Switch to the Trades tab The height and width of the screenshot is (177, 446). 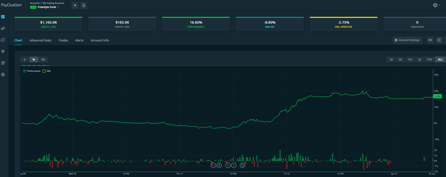click(63, 40)
